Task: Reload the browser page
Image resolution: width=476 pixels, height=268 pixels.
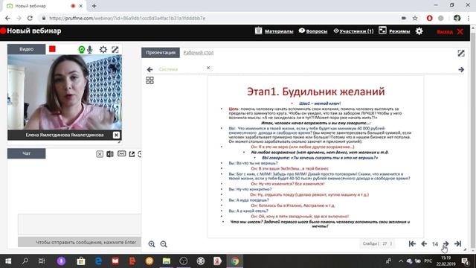Action: pyautogui.click(x=30, y=18)
